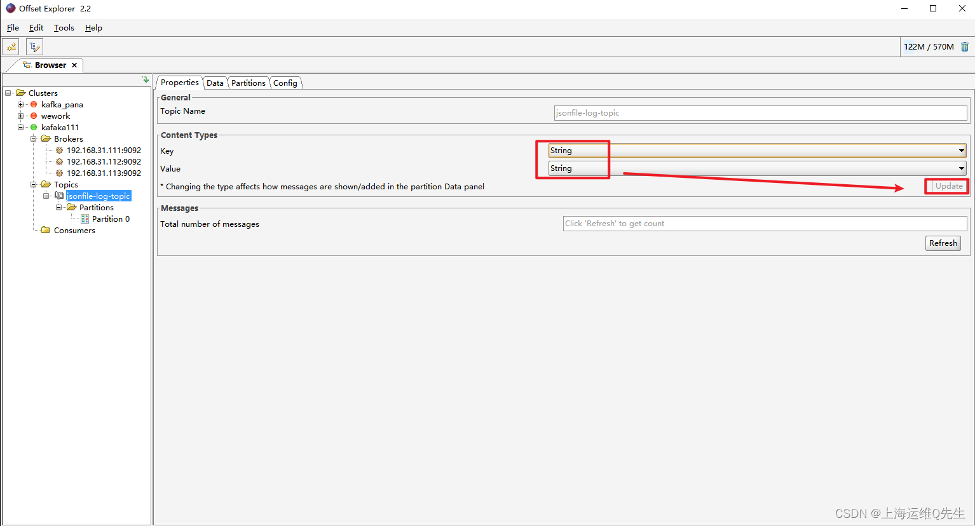Open the Edit menu
Image resolution: width=975 pixels, height=526 pixels.
click(36, 28)
